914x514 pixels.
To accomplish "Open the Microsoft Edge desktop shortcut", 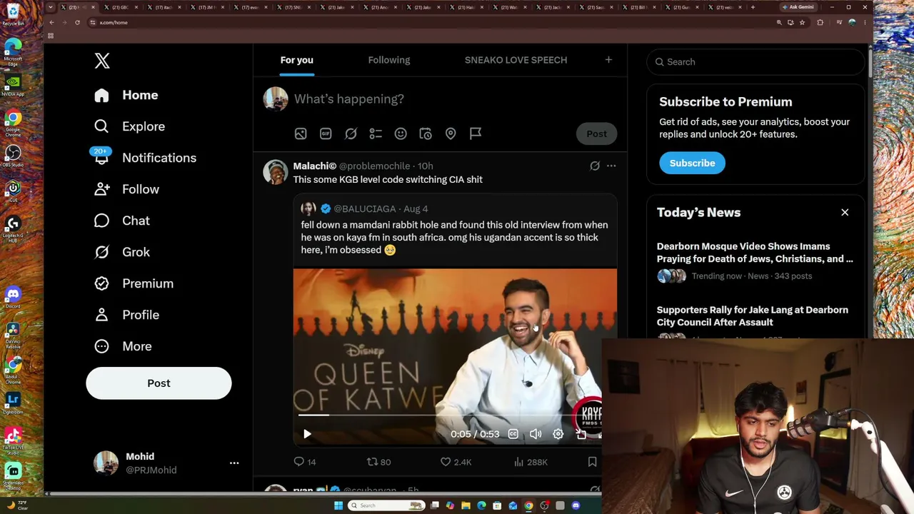I will (13, 52).
